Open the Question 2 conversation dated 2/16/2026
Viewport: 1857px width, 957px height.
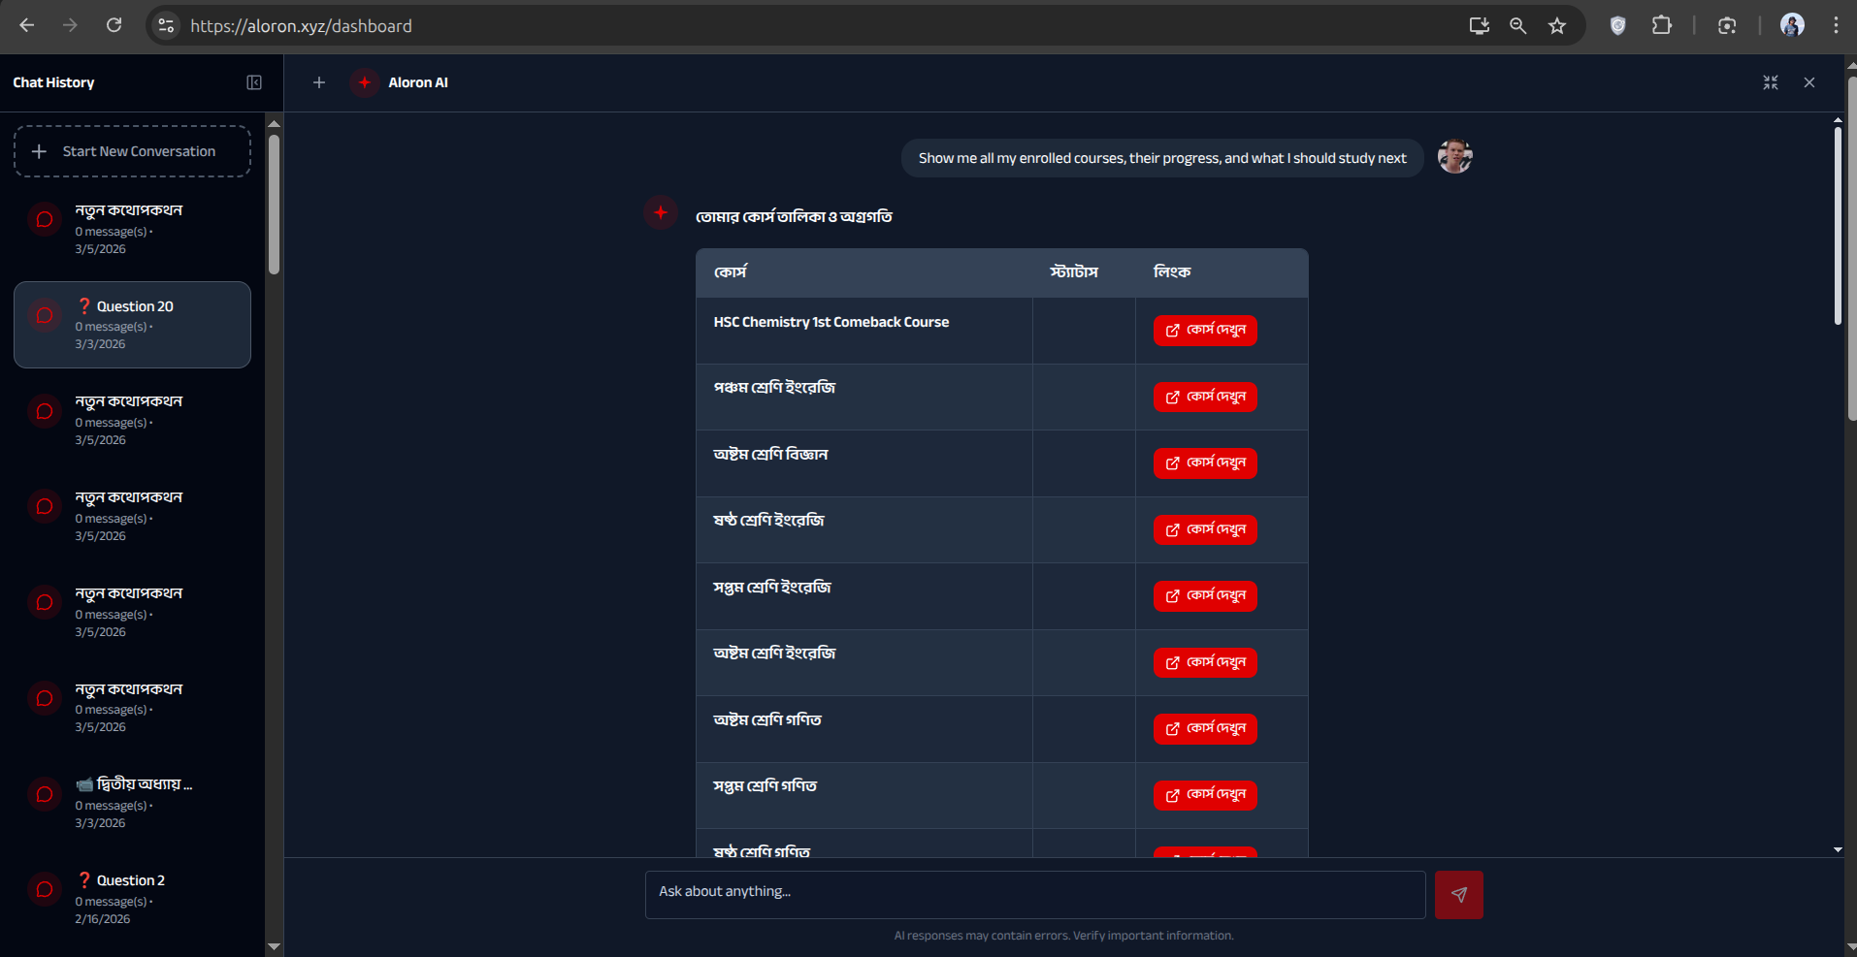(132, 899)
